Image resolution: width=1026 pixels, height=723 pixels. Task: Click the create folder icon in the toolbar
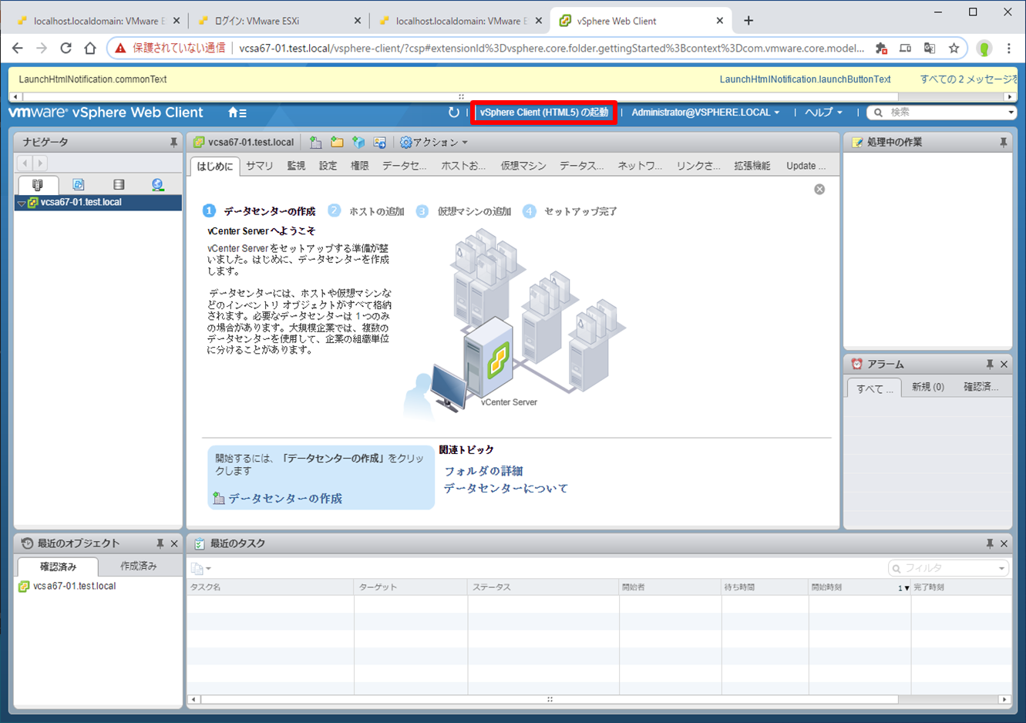[x=337, y=141]
